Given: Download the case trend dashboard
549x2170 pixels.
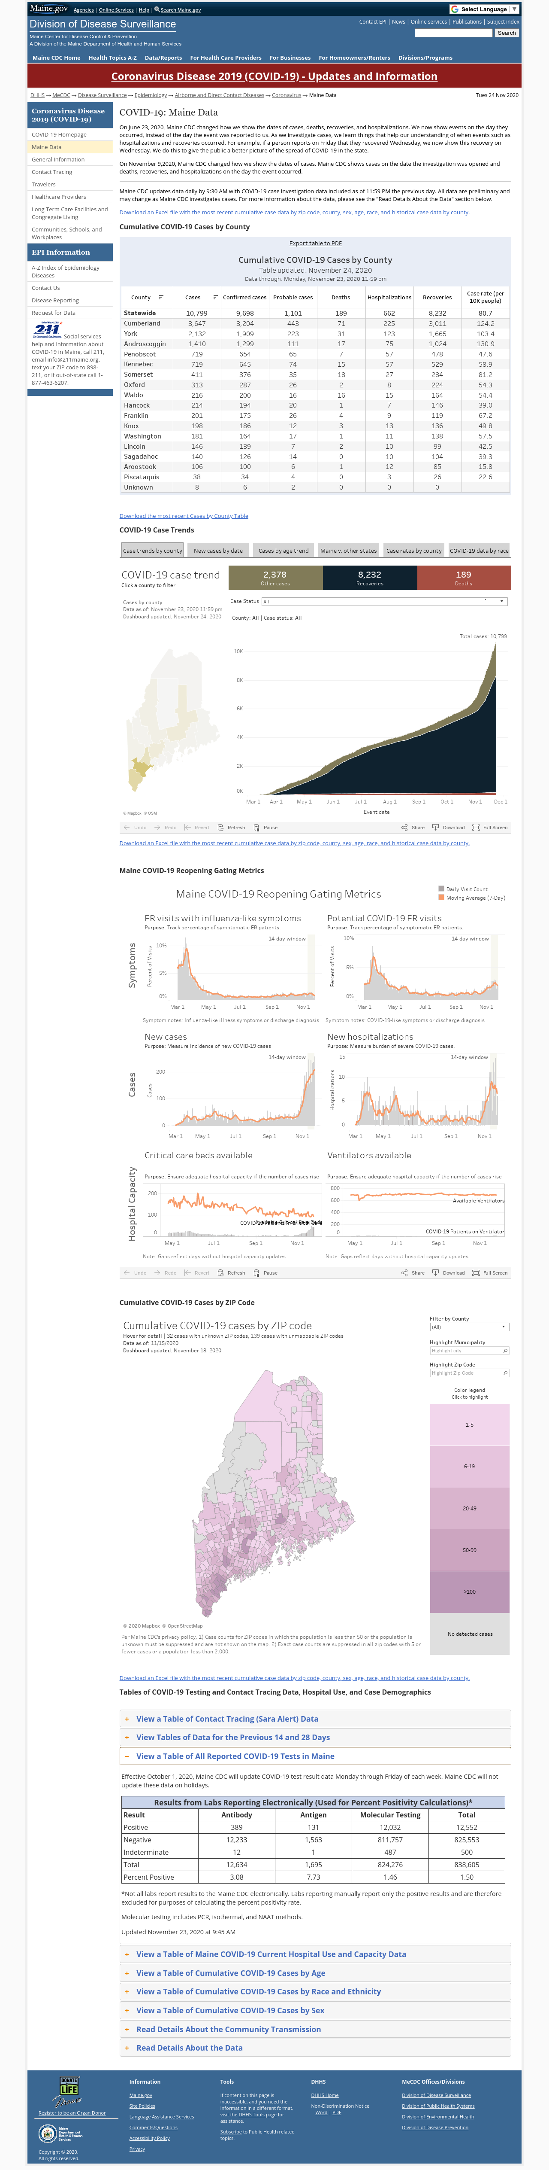Looking at the screenshot, I should point(448,827).
